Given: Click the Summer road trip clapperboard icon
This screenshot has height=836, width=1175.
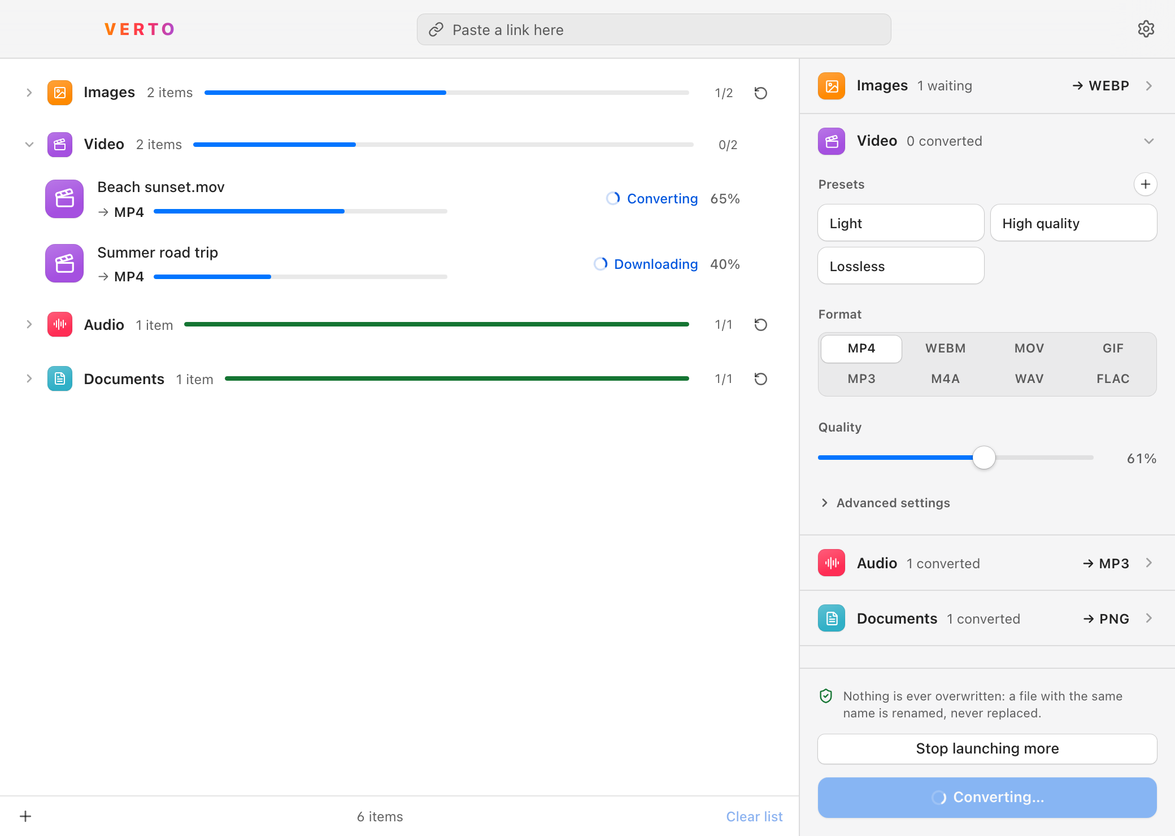Looking at the screenshot, I should click(x=64, y=263).
